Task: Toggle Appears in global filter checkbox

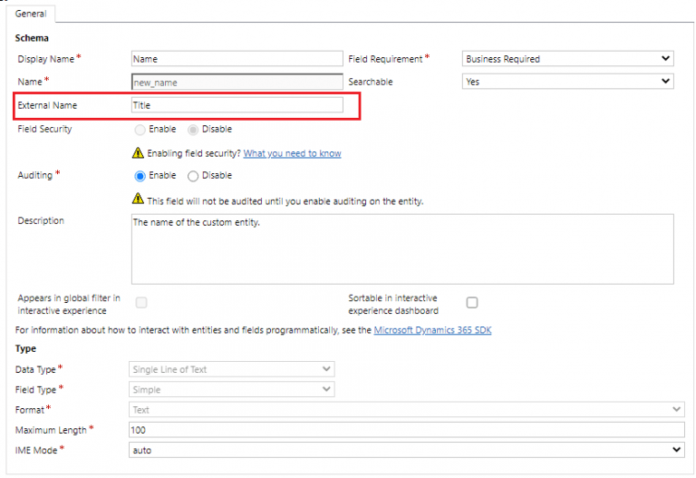Action: click(141, 303)
